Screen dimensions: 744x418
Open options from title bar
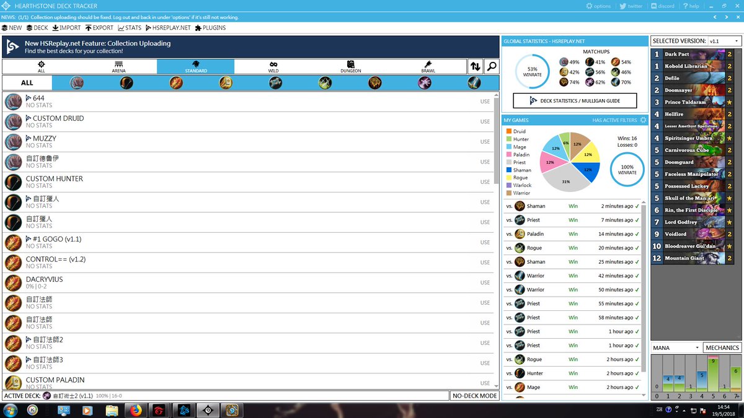click(x=599, y=6)
